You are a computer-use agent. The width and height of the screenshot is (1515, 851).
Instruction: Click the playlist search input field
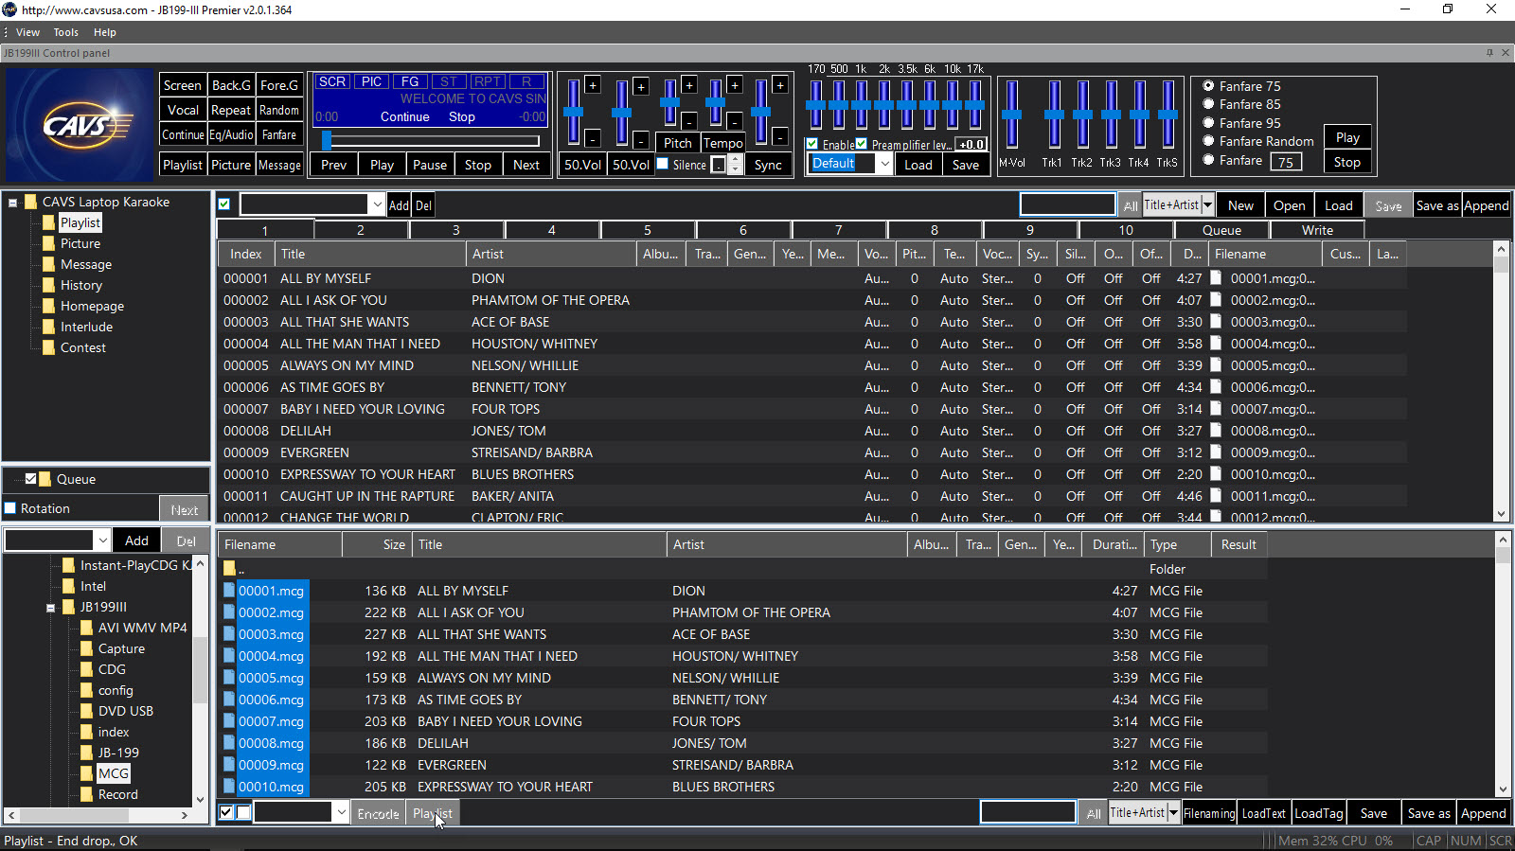coord(1067,204)
